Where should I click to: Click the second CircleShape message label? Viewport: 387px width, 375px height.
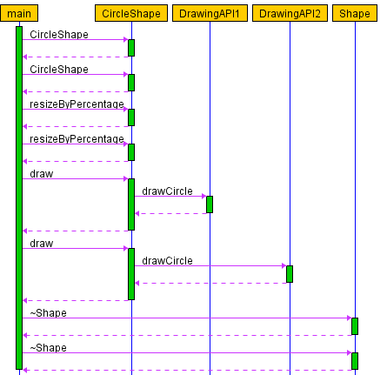[59, 70]
